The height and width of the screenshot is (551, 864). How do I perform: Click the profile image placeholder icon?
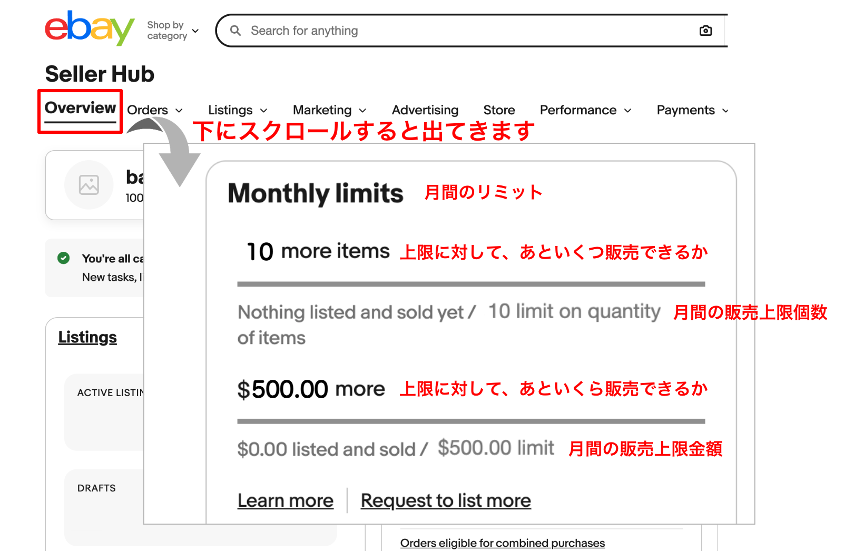point(89,185)
